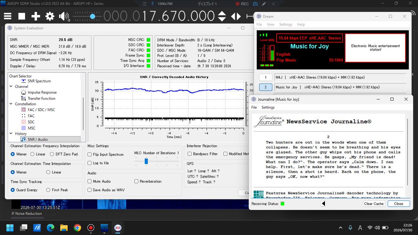
Task: Click Close button in Journaline window
Action: pos(398,204)
